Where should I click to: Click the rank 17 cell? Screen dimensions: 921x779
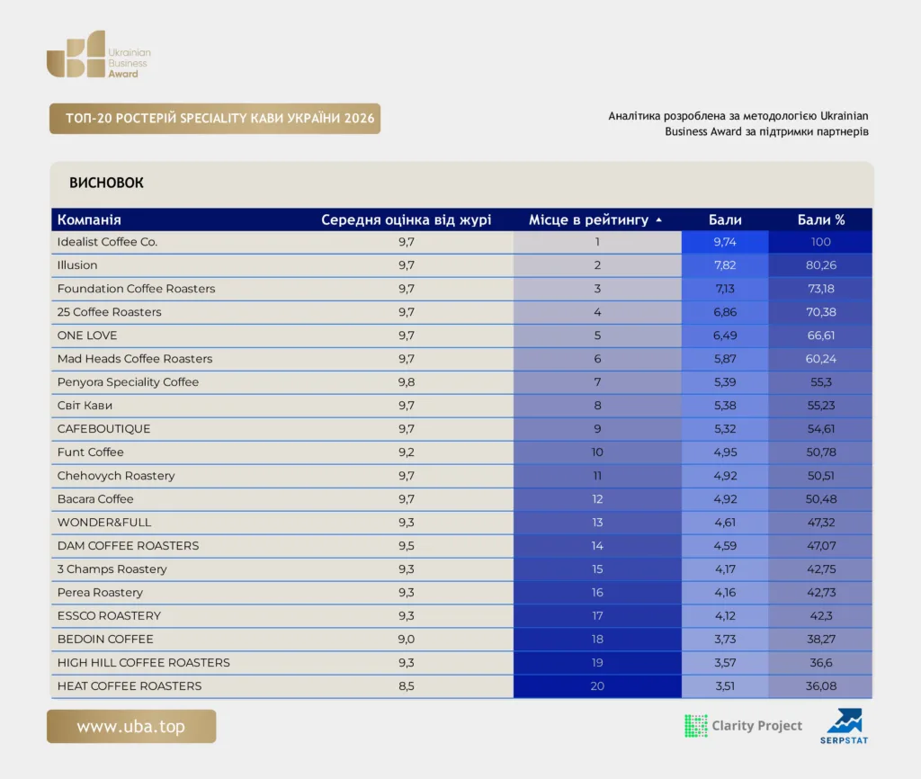click(597, 616)
